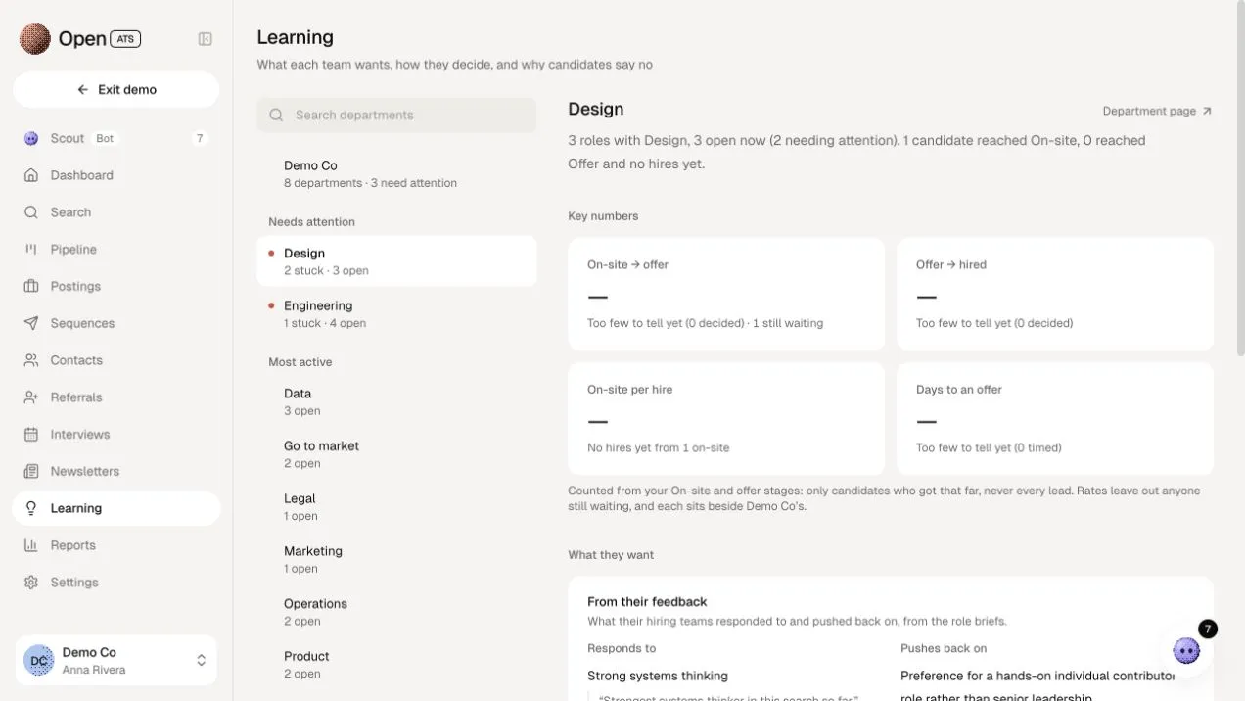Click the On-site → offer card
Screen dimensions: 1245x701
(x=726, y=294)
